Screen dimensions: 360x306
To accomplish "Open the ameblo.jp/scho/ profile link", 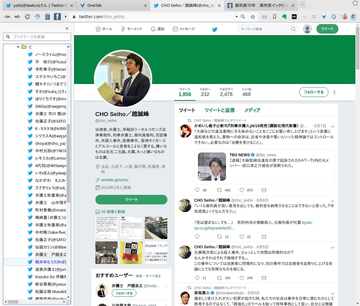I will coord(115,180).
